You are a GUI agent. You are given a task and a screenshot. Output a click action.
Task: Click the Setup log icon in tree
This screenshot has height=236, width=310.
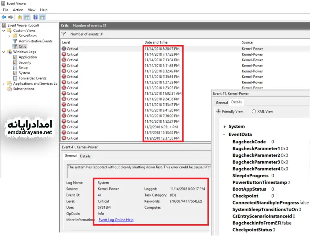pyautogui.click(x=15, y=68)
